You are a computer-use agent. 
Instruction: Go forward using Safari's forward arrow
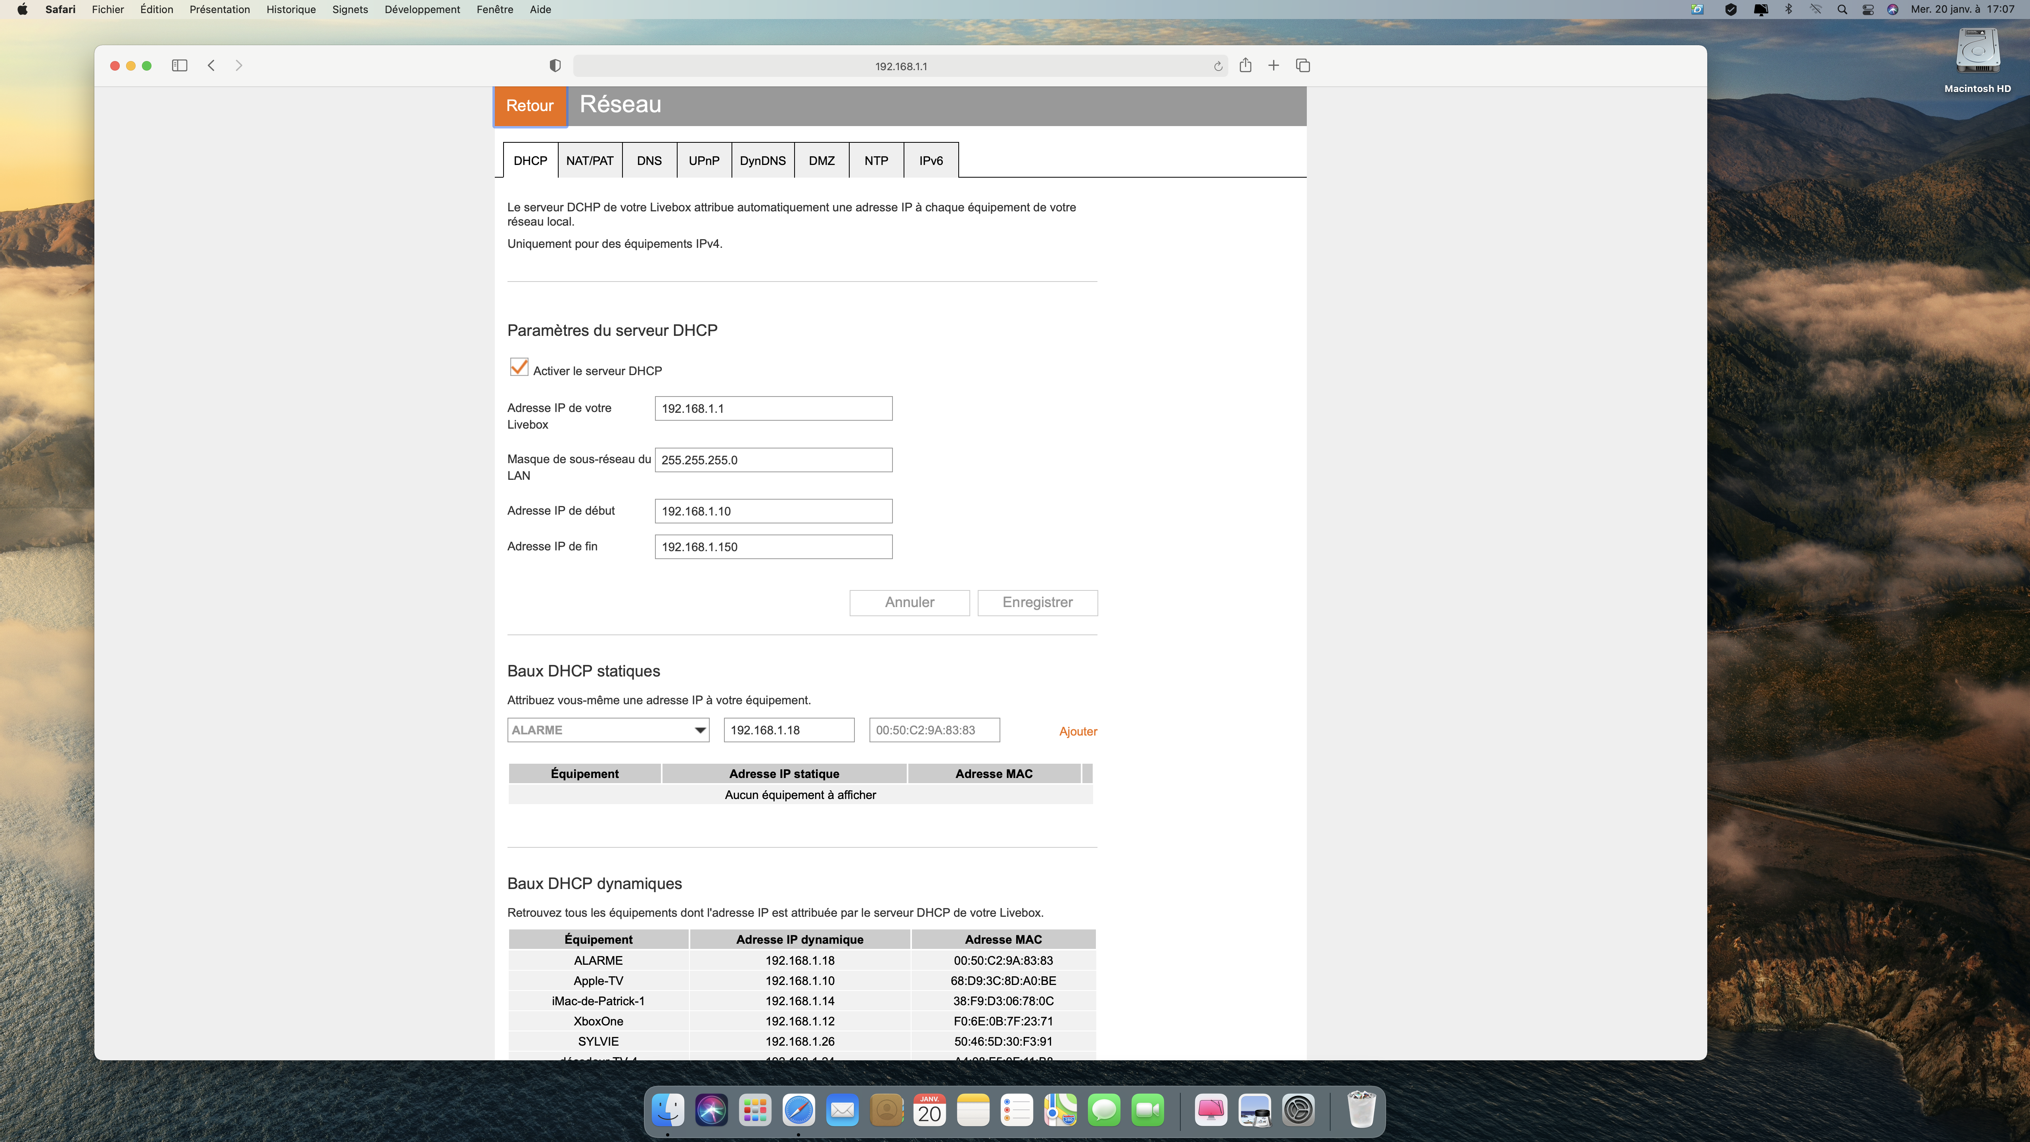point(239,65)
